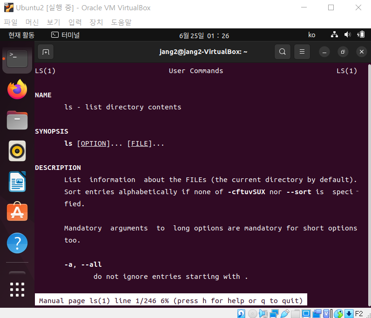Image resolution: width=371 pixels, height=318 pixels.
Task: Click the VirtualBox recording status icon
Action: [317, 314]
